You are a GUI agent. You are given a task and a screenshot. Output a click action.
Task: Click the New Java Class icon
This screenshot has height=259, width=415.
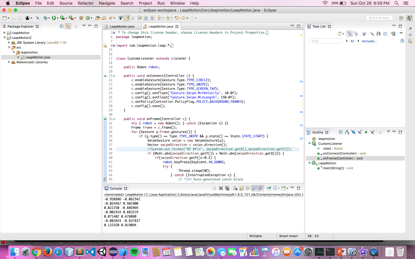pyautogui.click(x=88, y=18)
